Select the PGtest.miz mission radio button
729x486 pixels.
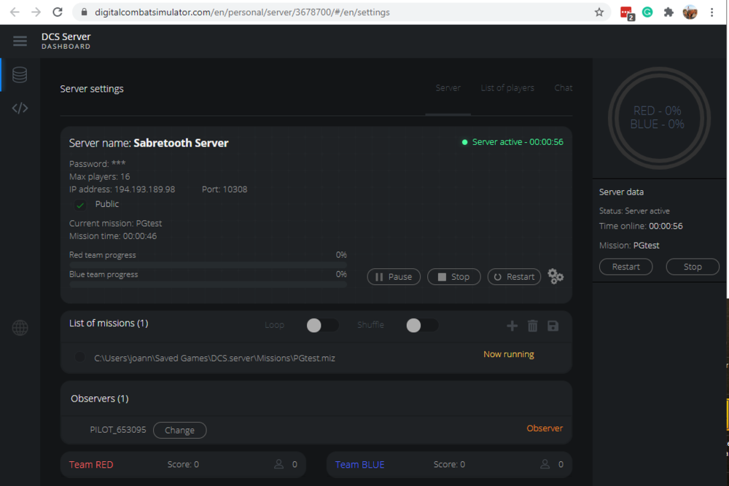tap(80, 357)
